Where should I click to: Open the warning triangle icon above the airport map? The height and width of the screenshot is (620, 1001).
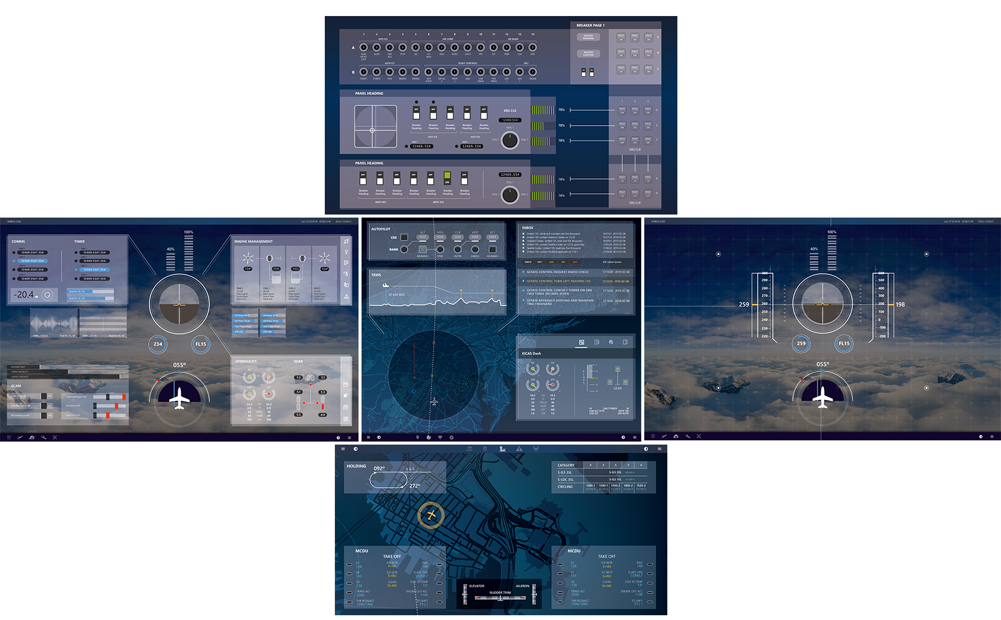(x=519, y=449)
